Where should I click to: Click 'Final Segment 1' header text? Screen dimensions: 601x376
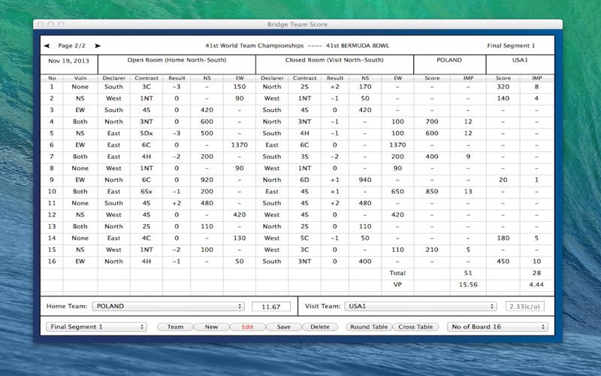pos(511,46)
